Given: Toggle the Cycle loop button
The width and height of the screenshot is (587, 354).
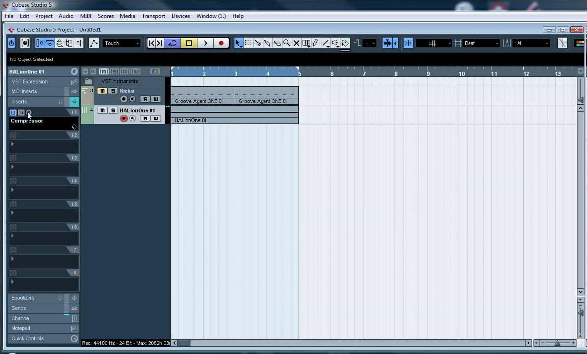Looking at the screenshot, I should 173,43.
